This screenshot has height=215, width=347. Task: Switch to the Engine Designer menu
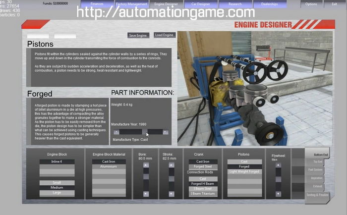(166, 4)
